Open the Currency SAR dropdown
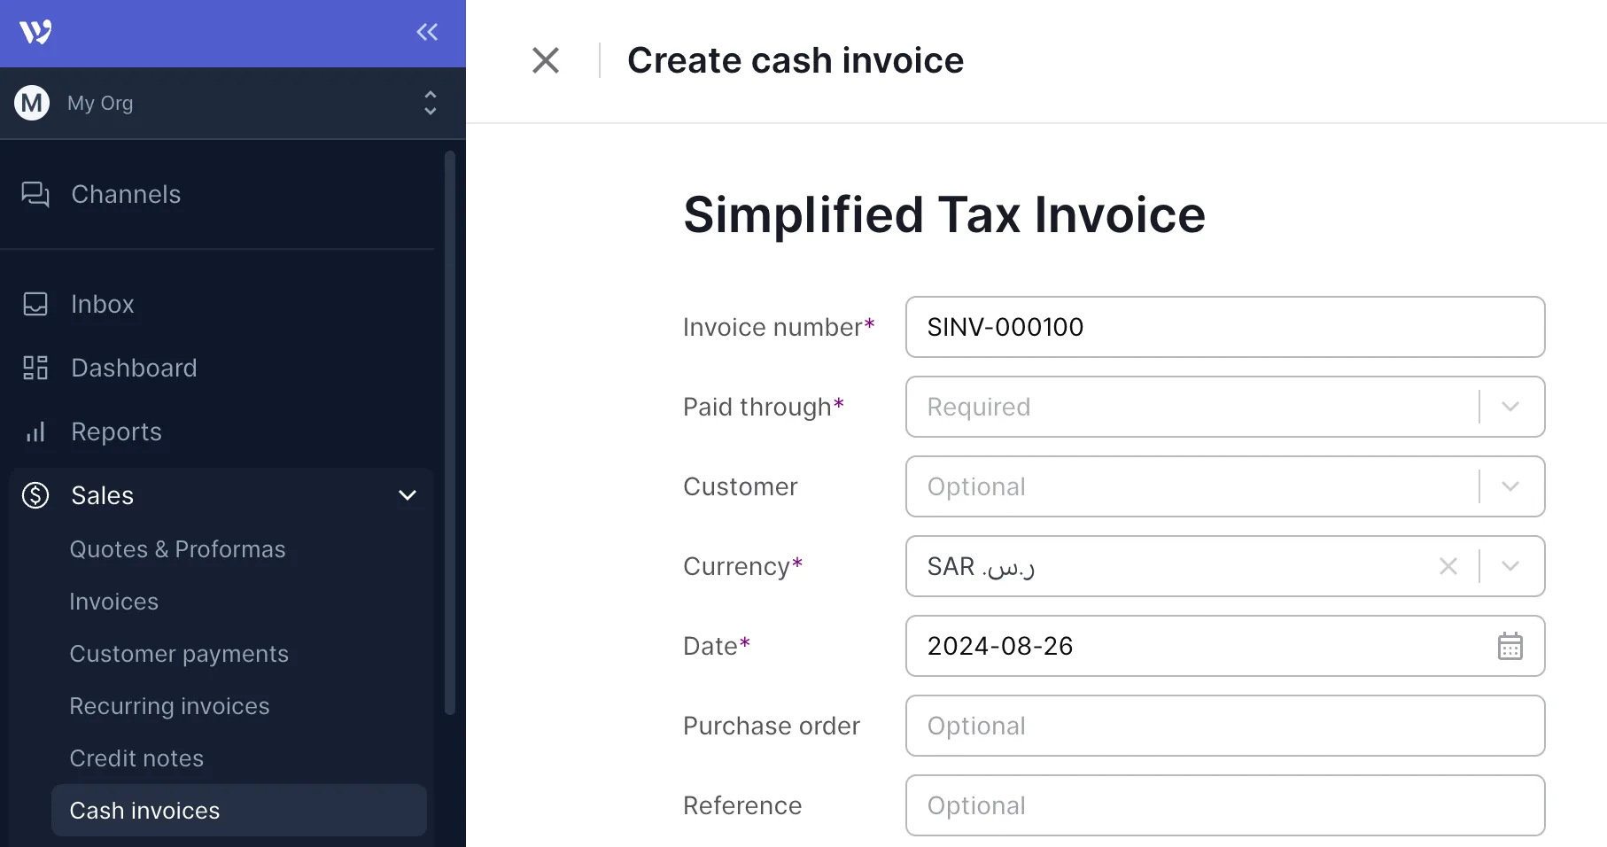 coord(1225,566)
